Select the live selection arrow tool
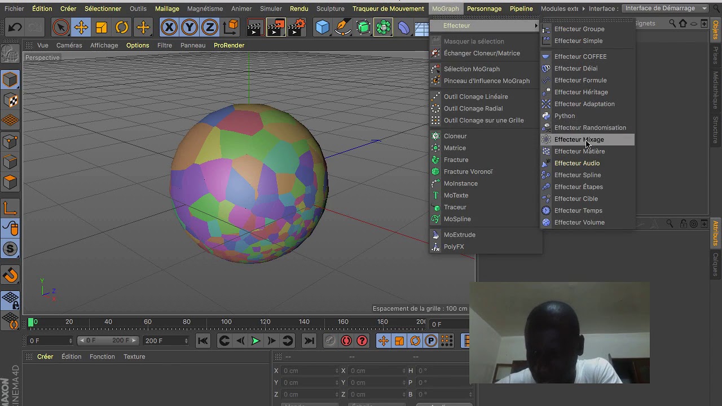 (60, 27)
